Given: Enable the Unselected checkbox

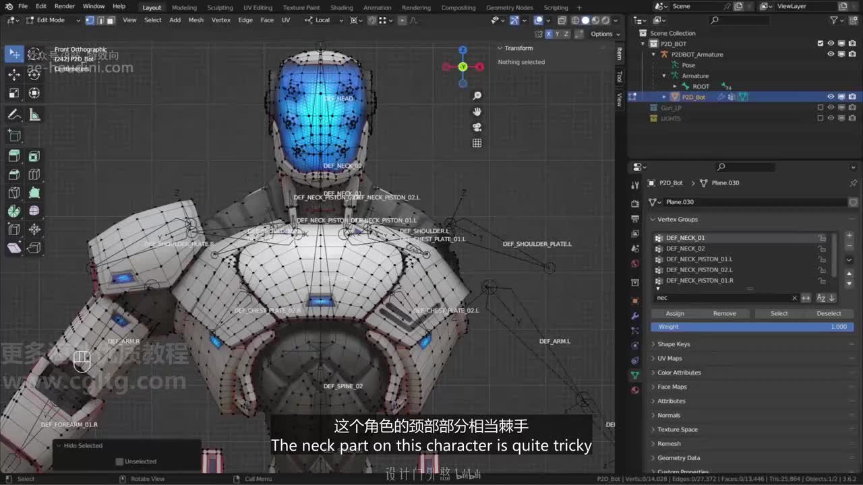Looking at the screenshot, I should 119,461.
